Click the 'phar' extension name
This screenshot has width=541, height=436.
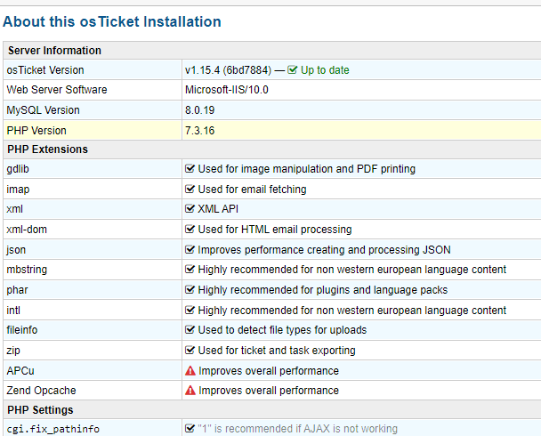click(x=17, y=290)
